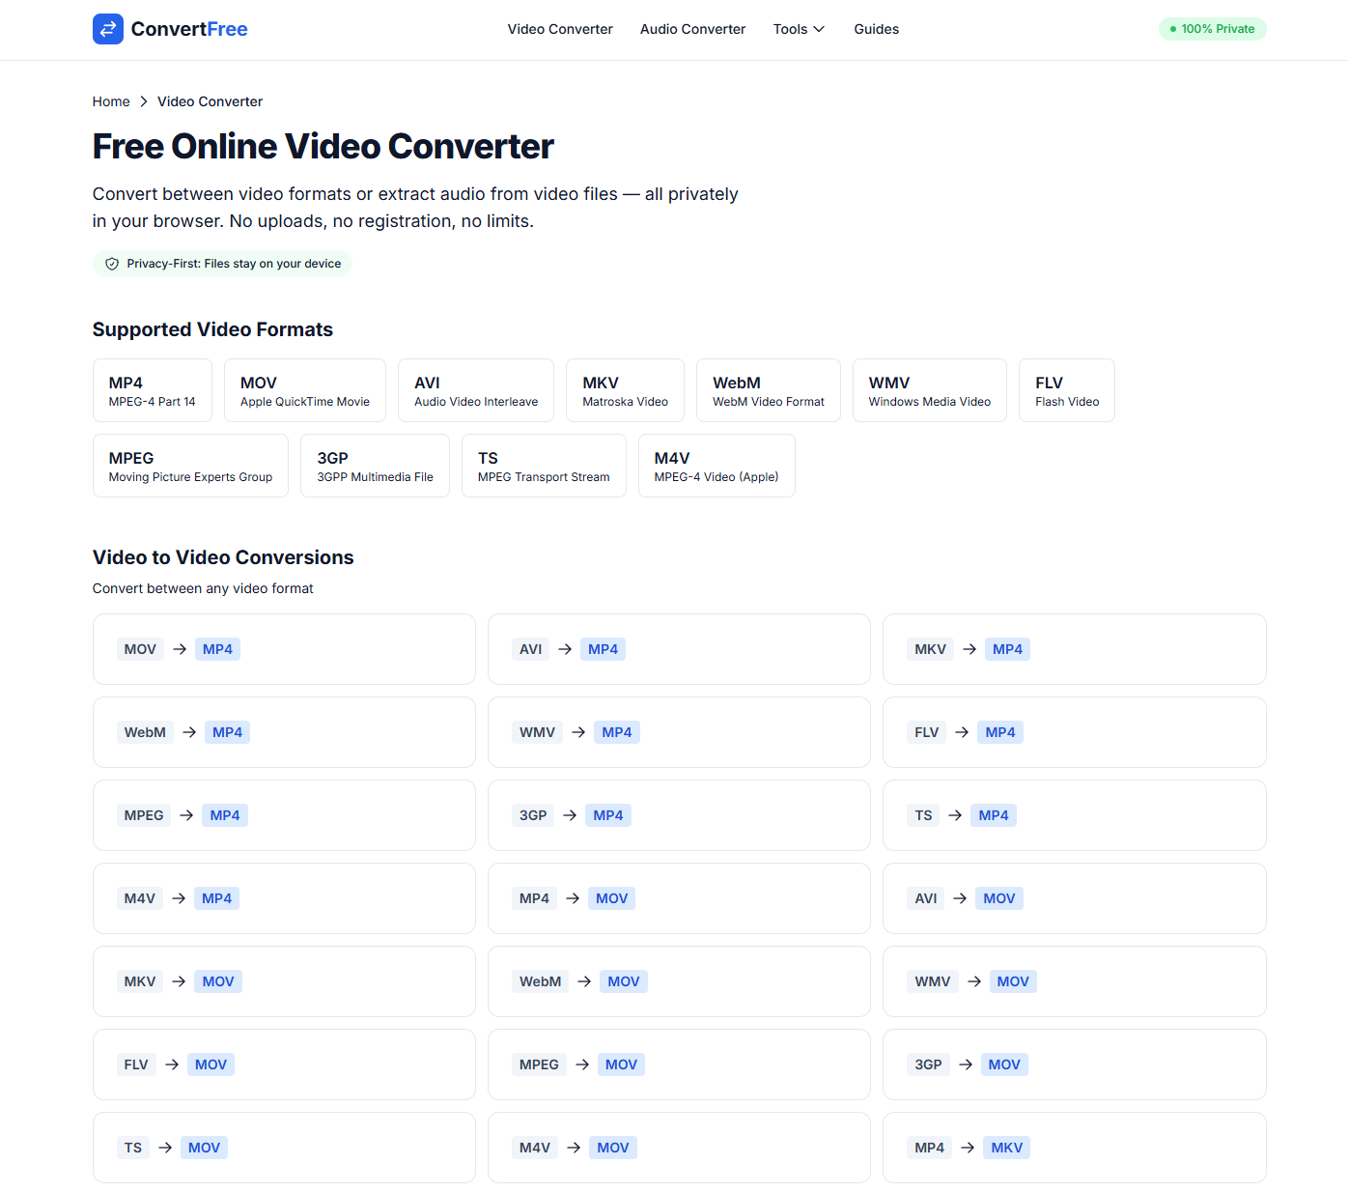This screenshot has height=1193, width=1348.
Task: Open the Video Converter menu item
Action: (x=560, y=29)
